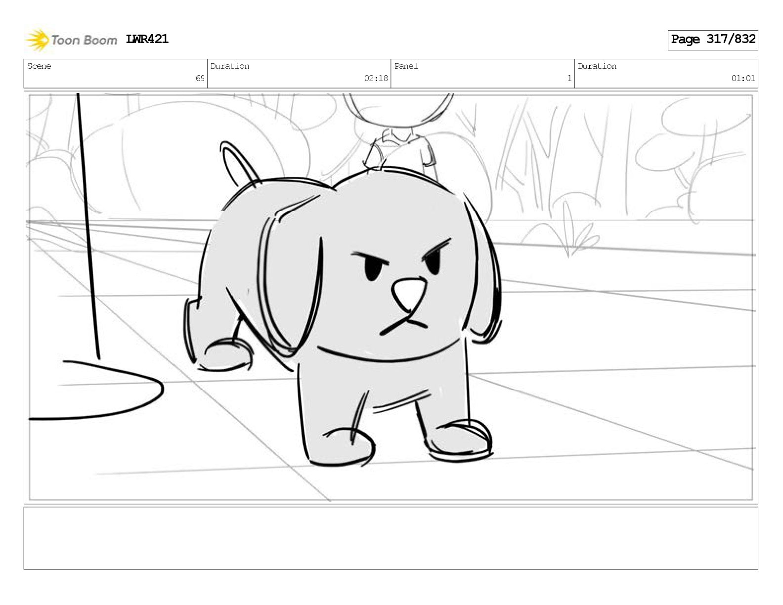Click the dog's raised tail

point(239,164)
